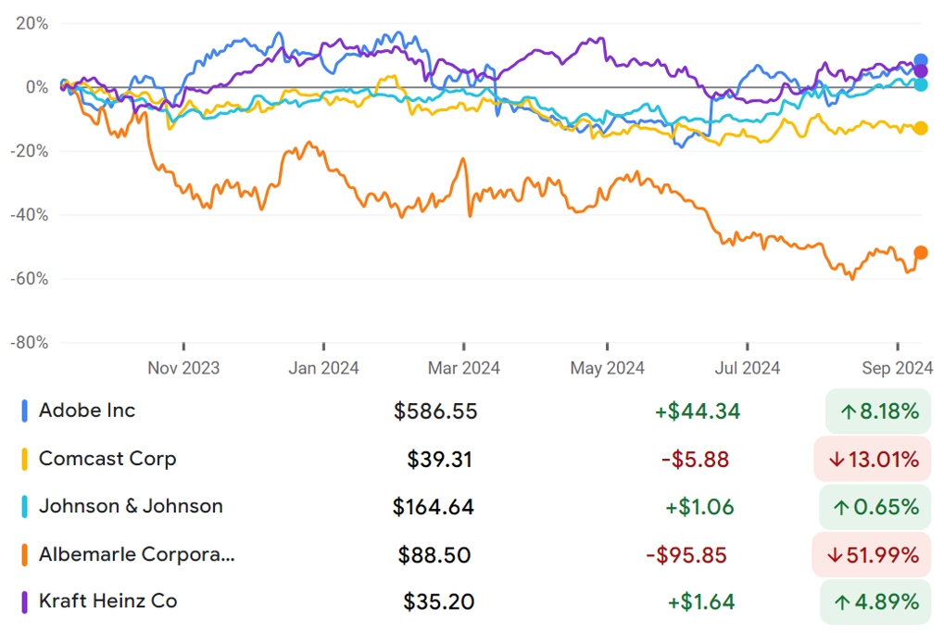
Task: Click the purple Kraft Heinz color marker
Action: click(24, 602)
